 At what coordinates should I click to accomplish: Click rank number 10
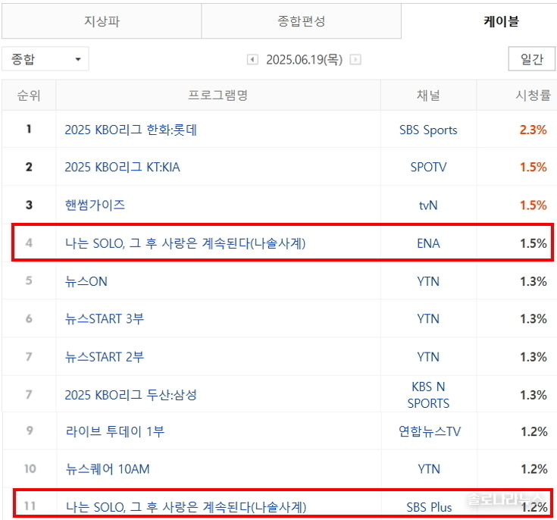(x=30, y=468)
